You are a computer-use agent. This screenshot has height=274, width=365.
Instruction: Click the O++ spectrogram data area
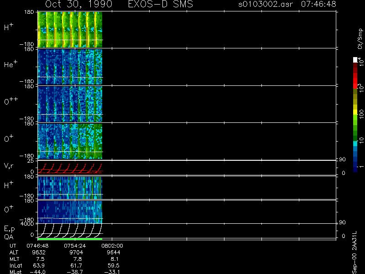70,104
